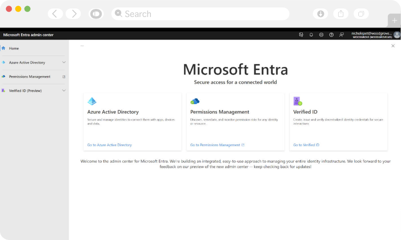The image size is (401, 240).
Task: Expand Azure Active Directory sidebar chevron
Action: click(x=64, y=62)
